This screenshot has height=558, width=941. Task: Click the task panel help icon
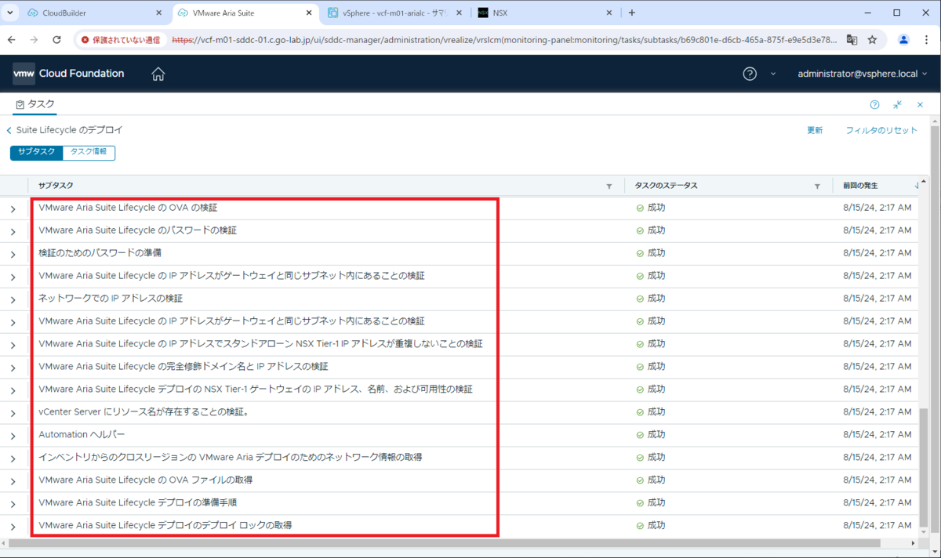(874, 104)
